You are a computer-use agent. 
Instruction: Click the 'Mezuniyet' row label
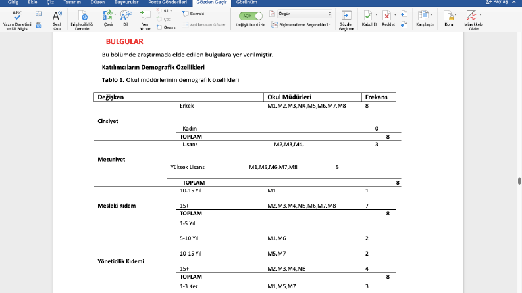111,160
